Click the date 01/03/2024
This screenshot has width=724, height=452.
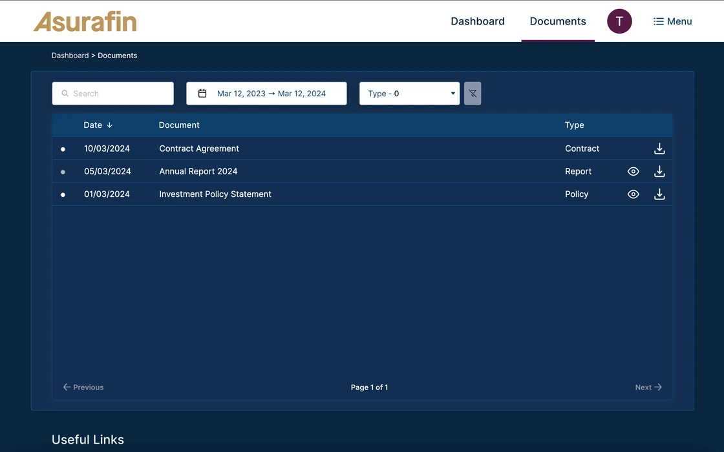pos(107,194)
